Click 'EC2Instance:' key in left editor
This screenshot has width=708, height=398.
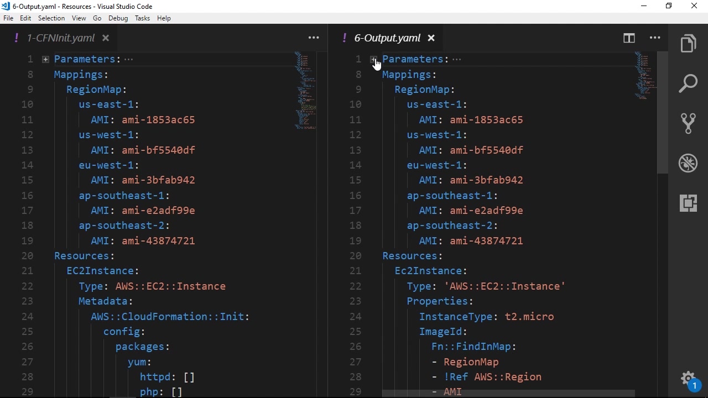point(103,271)
